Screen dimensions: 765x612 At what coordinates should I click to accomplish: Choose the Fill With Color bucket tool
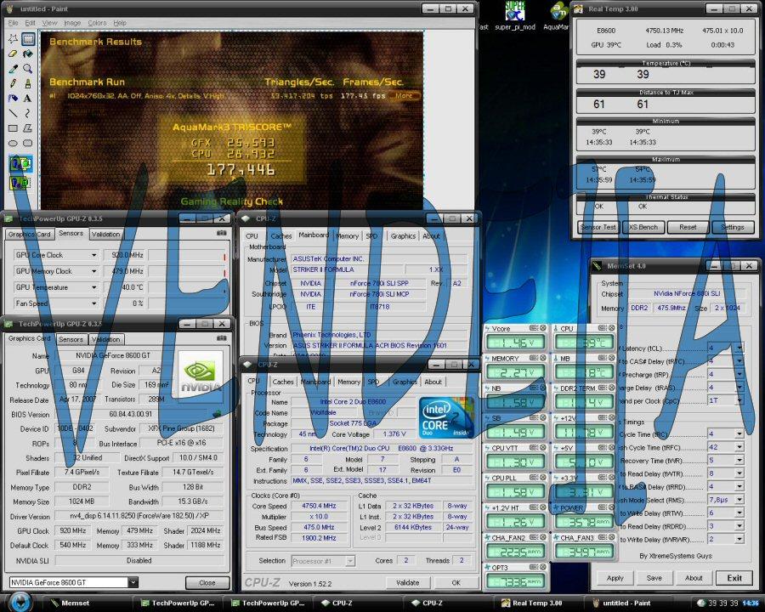pyautogui.click(x=28, y=54)
